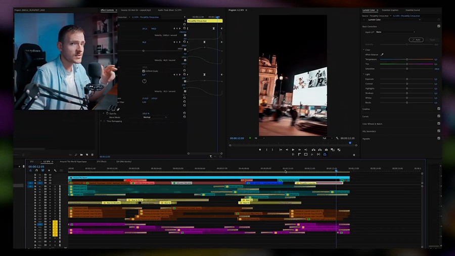Disable the Vignette section checkbox
The height and width of the screenshot is (256, 455).
click(x=438, y=138)
